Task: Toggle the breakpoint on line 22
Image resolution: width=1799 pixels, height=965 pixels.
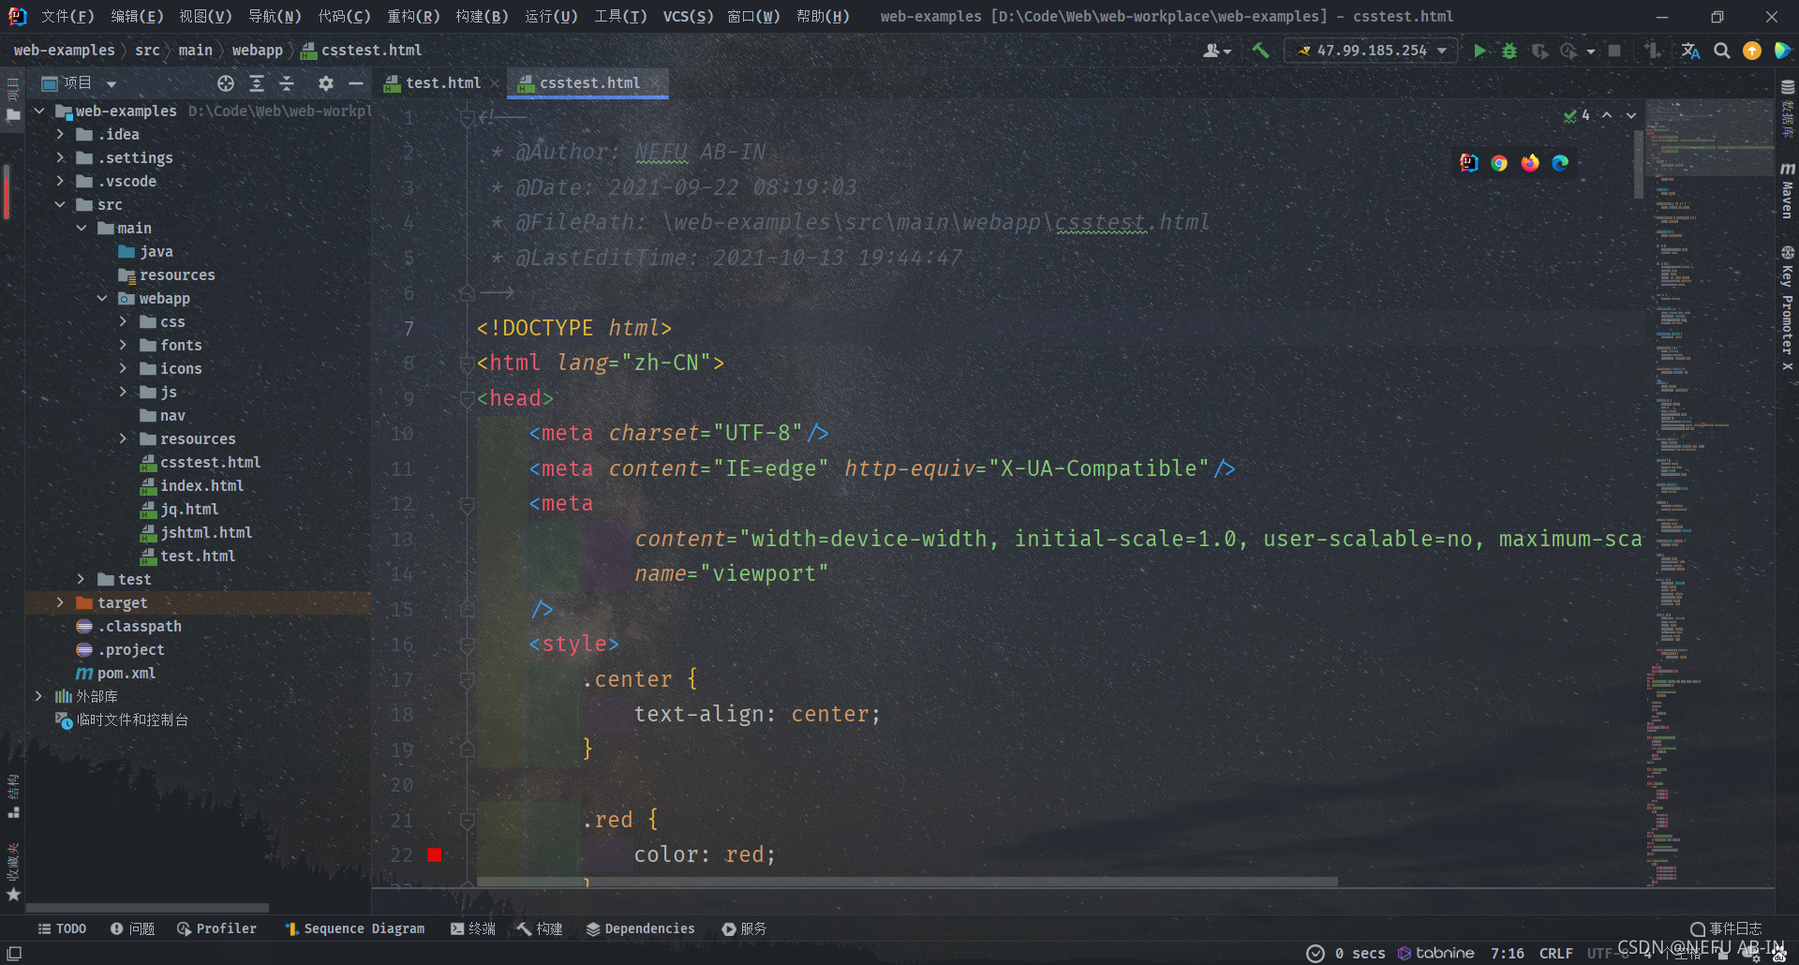Action: (434, 854)
